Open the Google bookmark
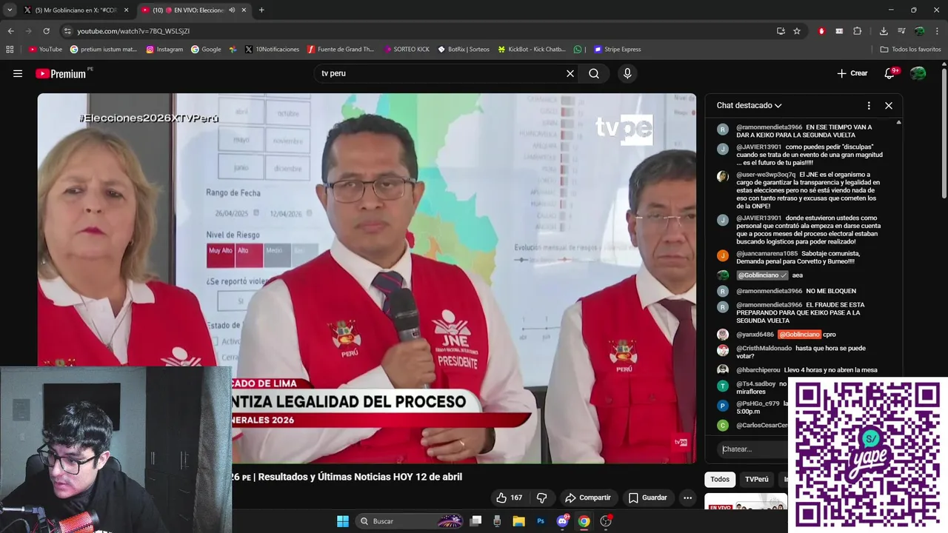Screen dimensions: 948x533 (x=206, y=50)
